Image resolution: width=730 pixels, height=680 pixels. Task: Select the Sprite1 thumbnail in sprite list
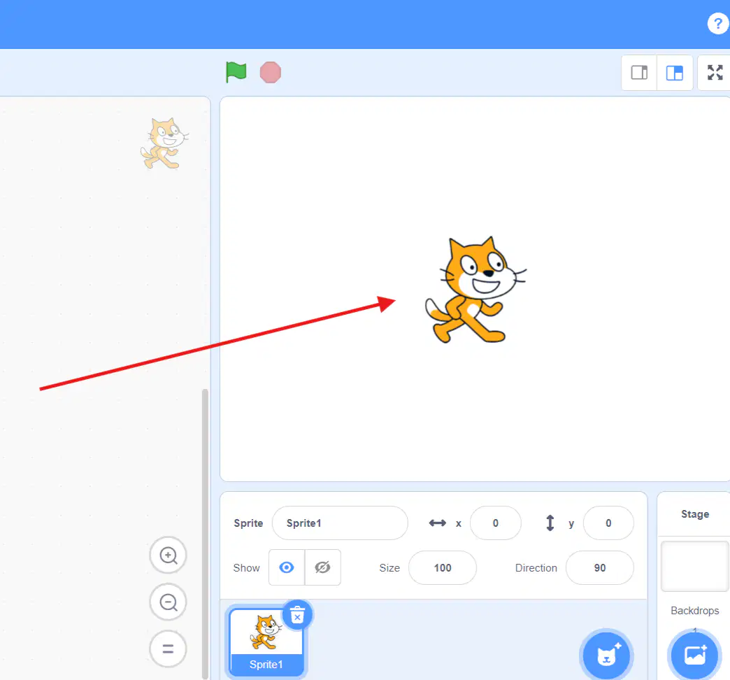[x=266, y=642]
